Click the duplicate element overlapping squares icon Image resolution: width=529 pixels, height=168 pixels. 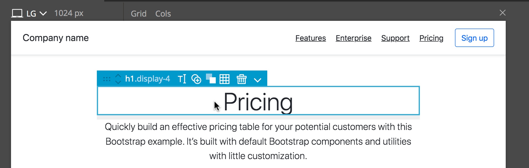[x=211, y=79]
